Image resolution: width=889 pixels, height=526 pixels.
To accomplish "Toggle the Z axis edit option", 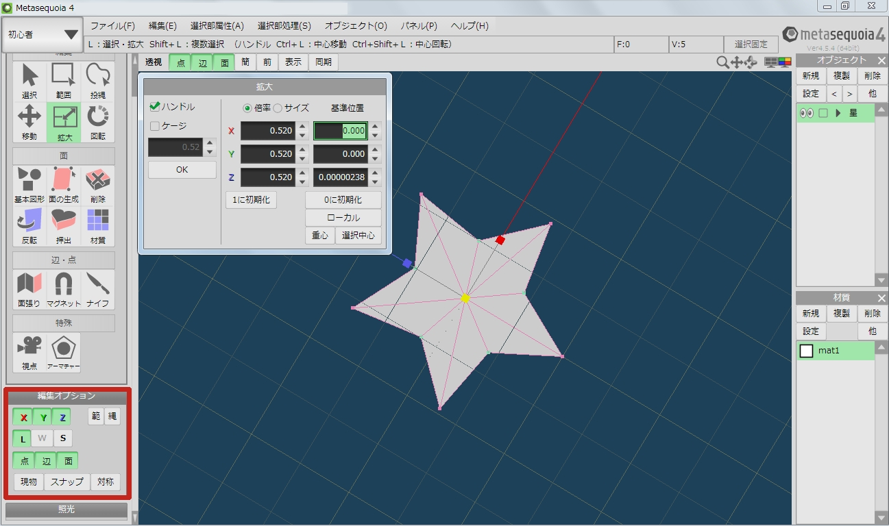I will 62,418.
